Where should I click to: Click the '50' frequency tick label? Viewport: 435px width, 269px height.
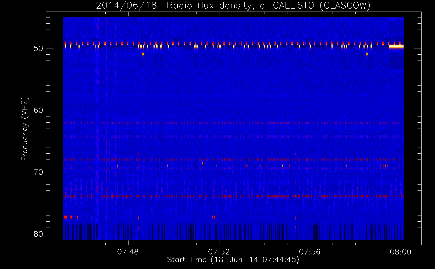[x=38, y=48]
